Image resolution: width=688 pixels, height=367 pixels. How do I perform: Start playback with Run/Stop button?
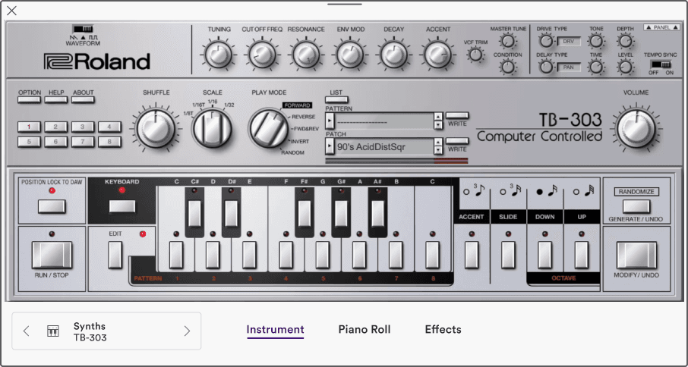pos(52,255)
